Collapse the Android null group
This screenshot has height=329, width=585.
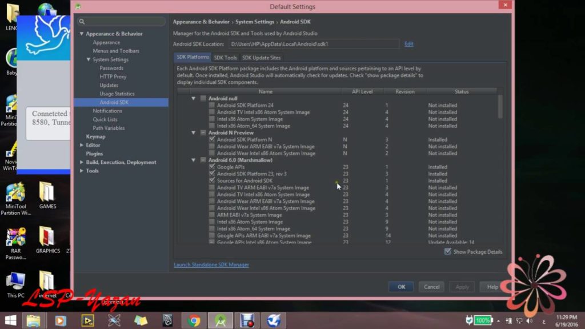point(193,98)
